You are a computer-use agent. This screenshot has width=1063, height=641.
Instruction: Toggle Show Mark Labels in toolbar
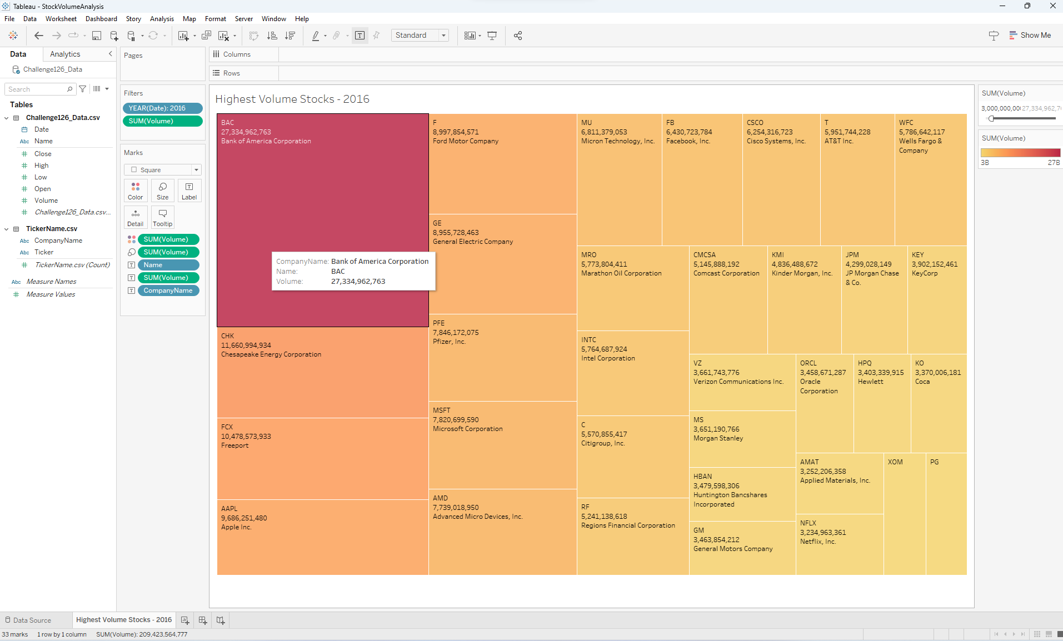tap(360, 36)
